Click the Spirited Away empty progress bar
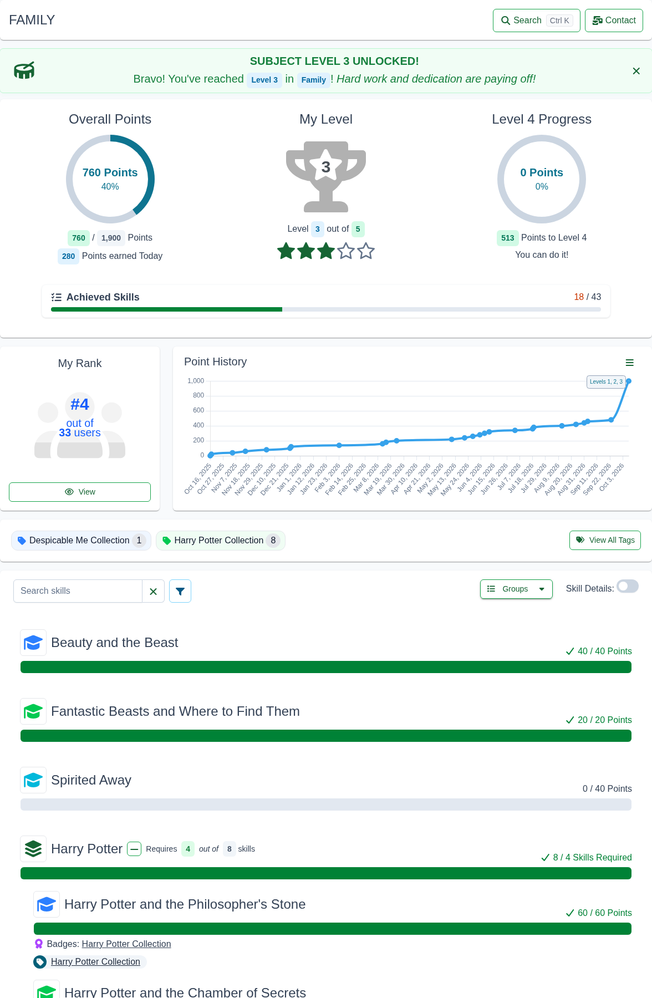Viewport: 652px width, 998px height. (326, 804)
